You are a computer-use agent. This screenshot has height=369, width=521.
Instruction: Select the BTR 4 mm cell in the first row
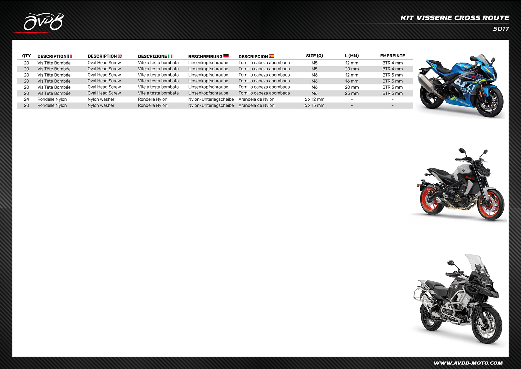pyautogui.click(x=393, y=63)
